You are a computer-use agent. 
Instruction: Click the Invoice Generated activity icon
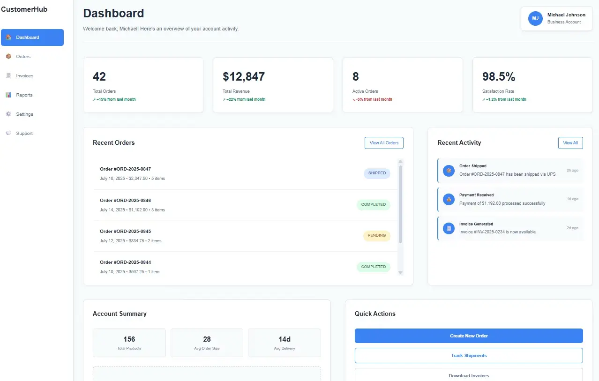449,229
